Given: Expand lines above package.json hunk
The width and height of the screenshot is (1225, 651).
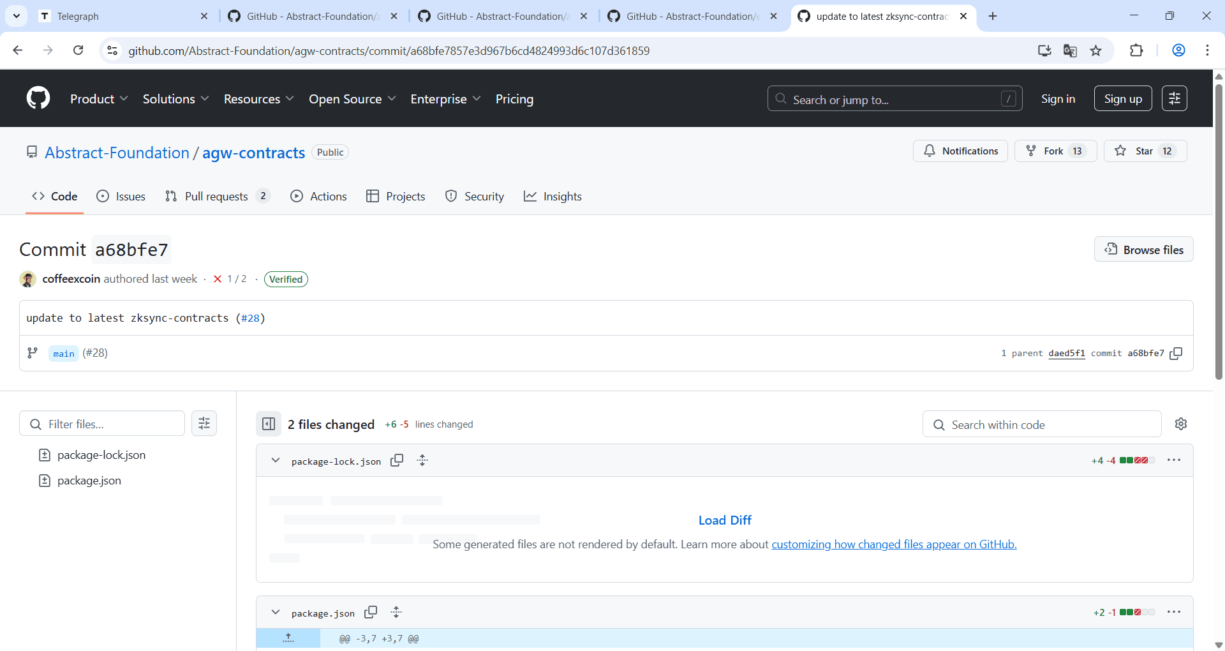Looking at the screenshot, I should pos(288,638).
